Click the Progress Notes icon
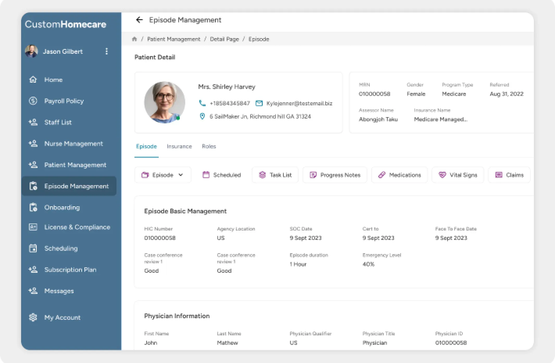This screenshot has width=555, height=363. pos(313,175)
